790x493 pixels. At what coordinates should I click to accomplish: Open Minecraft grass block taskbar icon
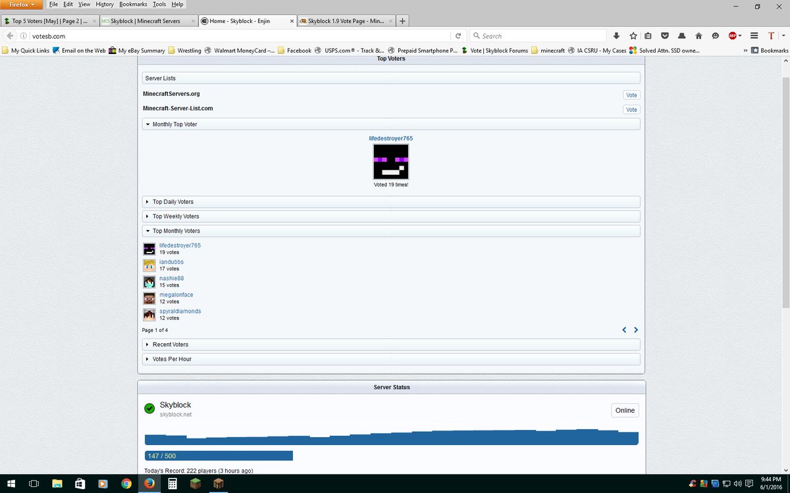pyautogui.click(x=196, y=484)
